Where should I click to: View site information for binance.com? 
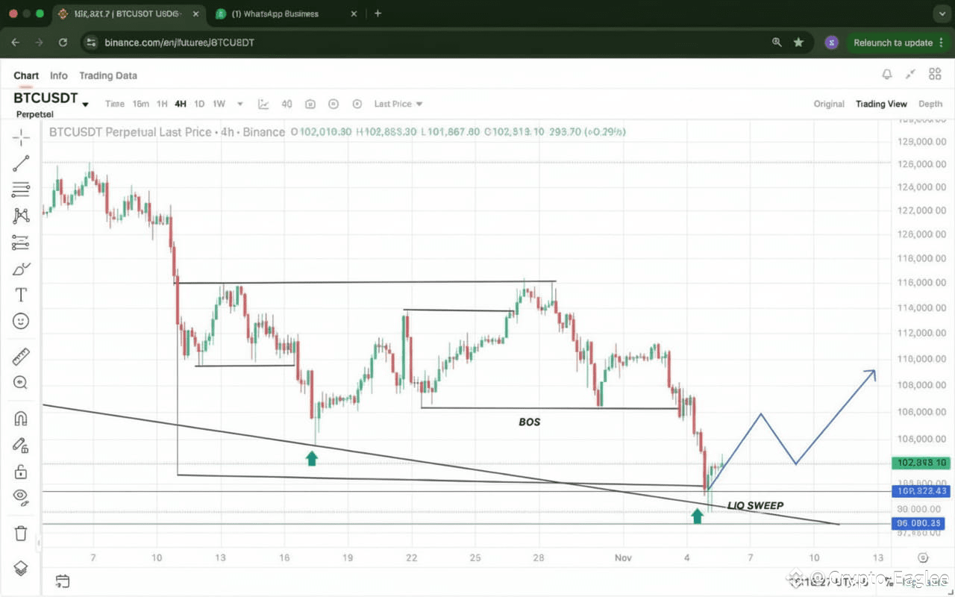(x=90, y=43)
